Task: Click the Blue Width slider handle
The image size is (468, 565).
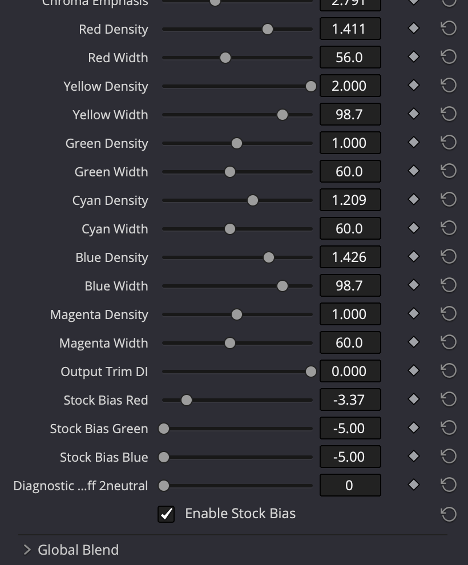Action: click(283, 286)
